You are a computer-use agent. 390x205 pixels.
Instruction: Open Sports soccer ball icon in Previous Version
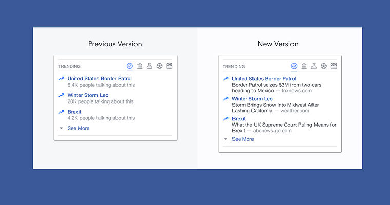[x=160, y=66]
